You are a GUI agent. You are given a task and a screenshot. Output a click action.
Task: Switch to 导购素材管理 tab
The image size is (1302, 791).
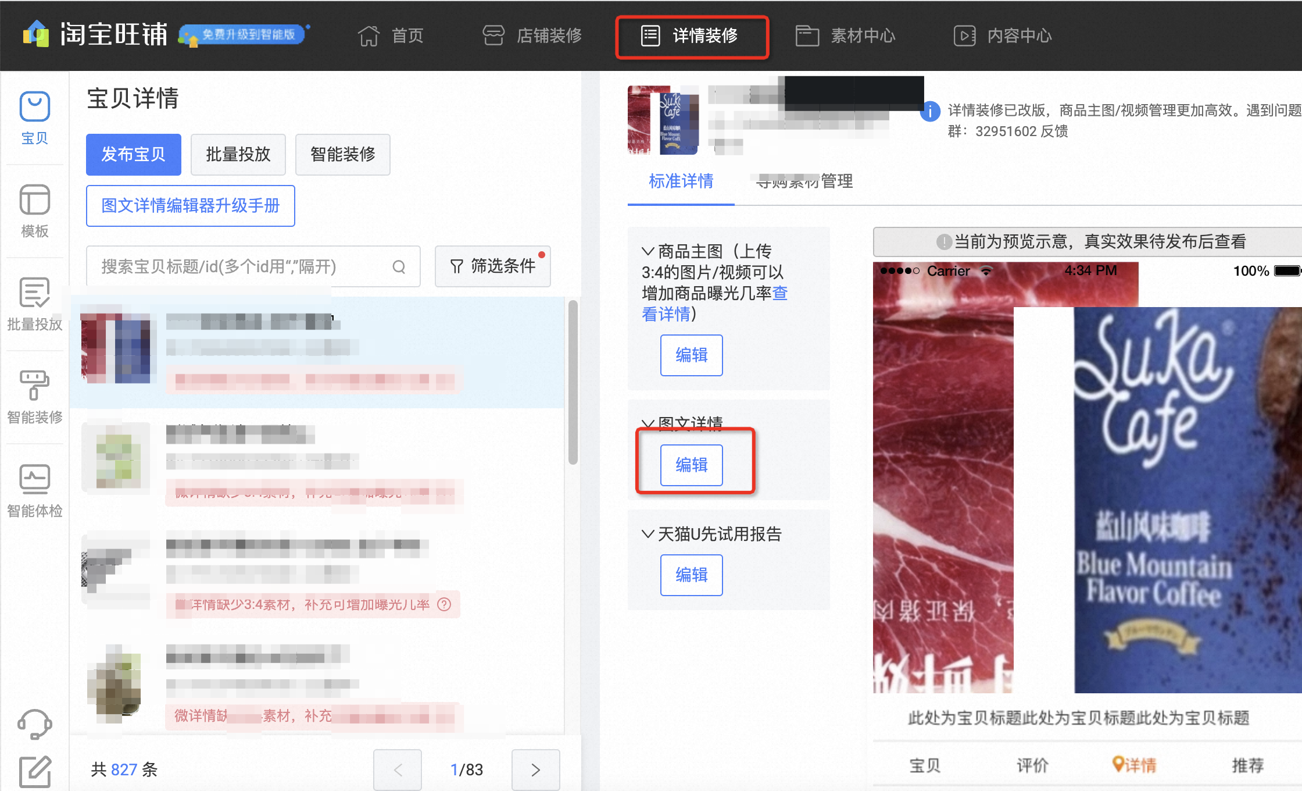(x=804, y=181)
